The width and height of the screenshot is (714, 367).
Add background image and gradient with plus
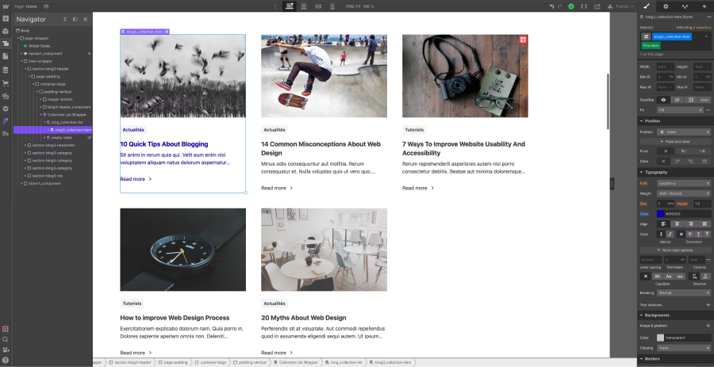coord(708,326)
